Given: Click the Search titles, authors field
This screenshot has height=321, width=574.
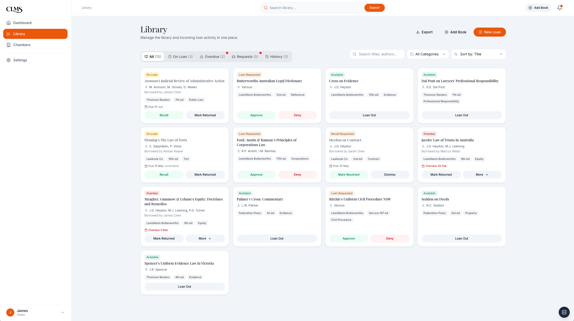Looking at the screenshot, I should point(377,54).
